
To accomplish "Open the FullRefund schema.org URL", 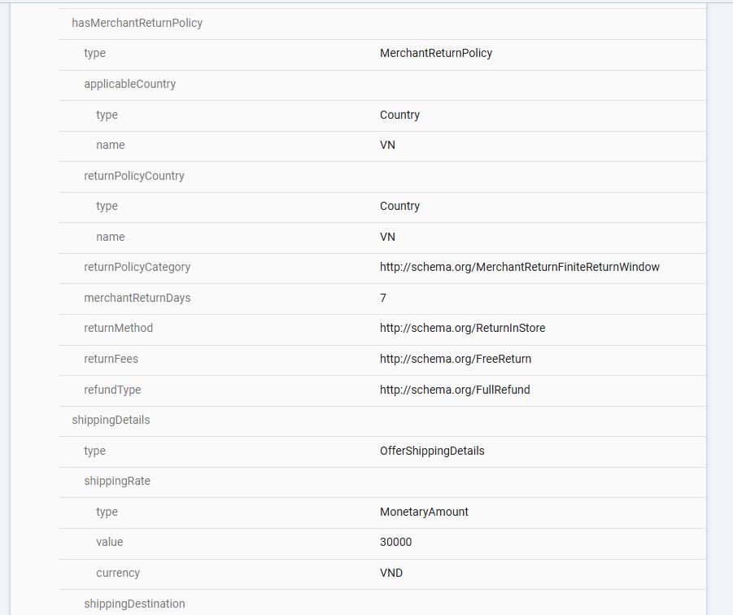I will (454, 390).
